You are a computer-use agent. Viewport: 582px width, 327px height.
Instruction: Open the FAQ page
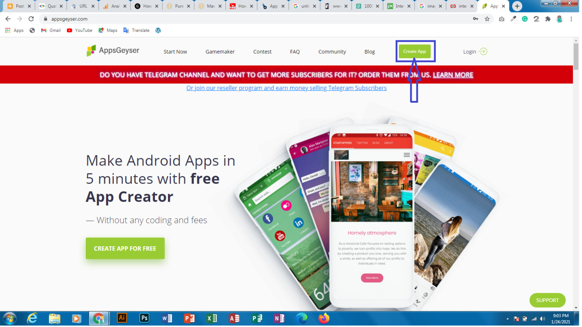(295, 52)
